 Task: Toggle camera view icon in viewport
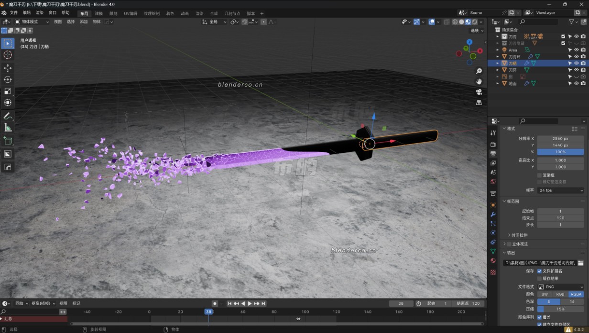[479, 92]
